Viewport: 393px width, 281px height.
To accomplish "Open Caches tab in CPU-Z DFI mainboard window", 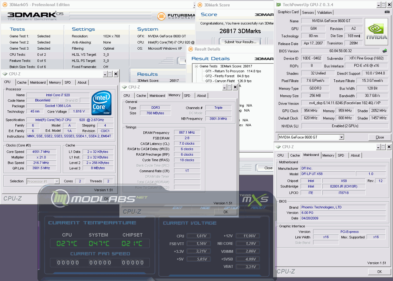I will coord(295,155).
